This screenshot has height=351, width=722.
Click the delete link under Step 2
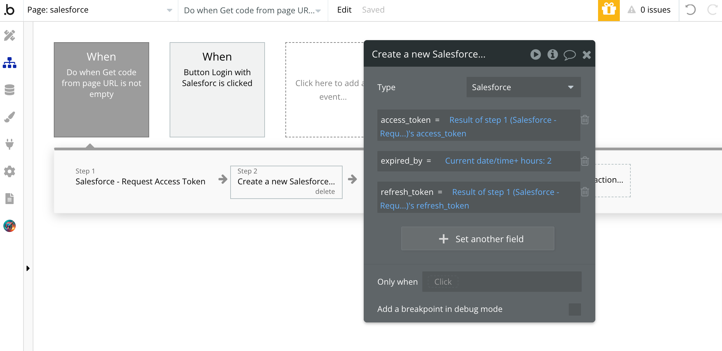pyautogui.click(x=325, y=191)
